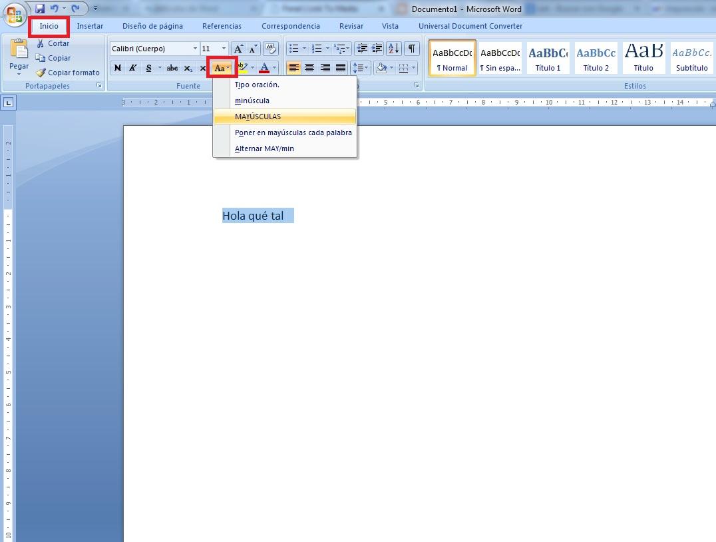Click the decrease indent icon
Screen dimensions: 716x542
click(361, 49)
